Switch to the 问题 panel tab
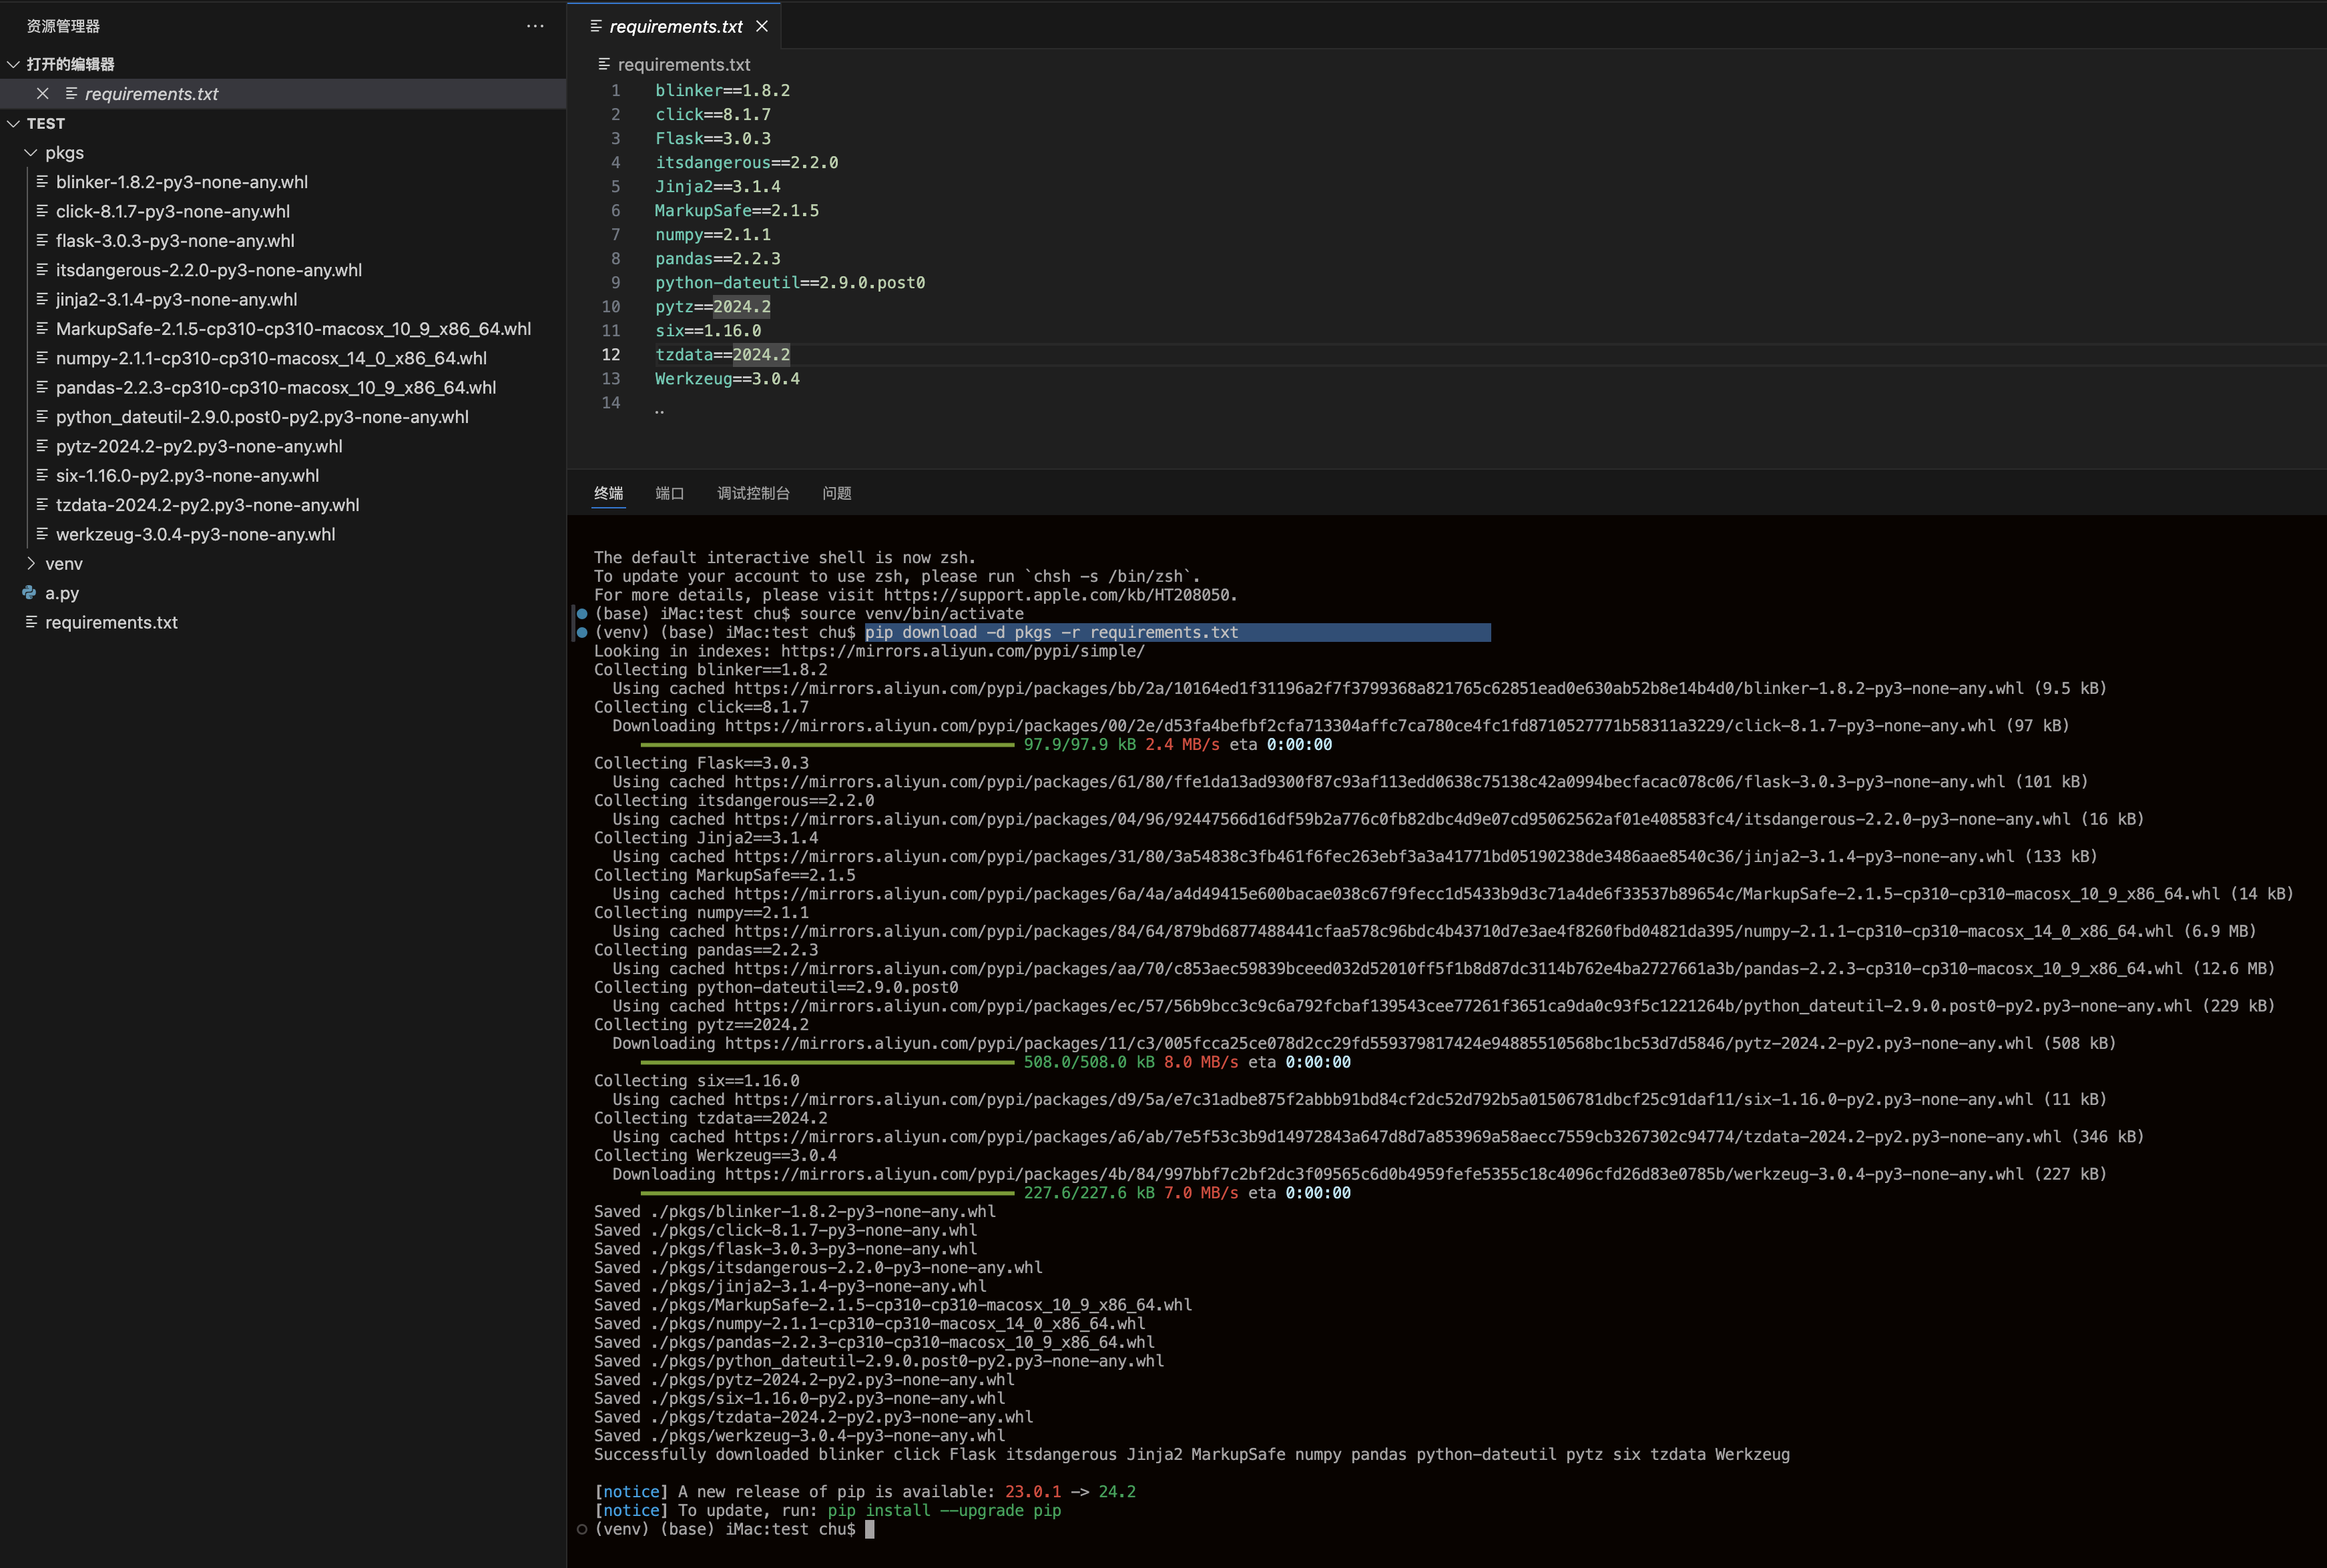The width and height of the screenshot is (2327, 1568). point(836,493)
